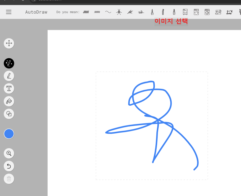Image resolution: width=241 pixels, height=196 pixels.
Task: Select the third pliers suggestion
Action: coord(174,12)
